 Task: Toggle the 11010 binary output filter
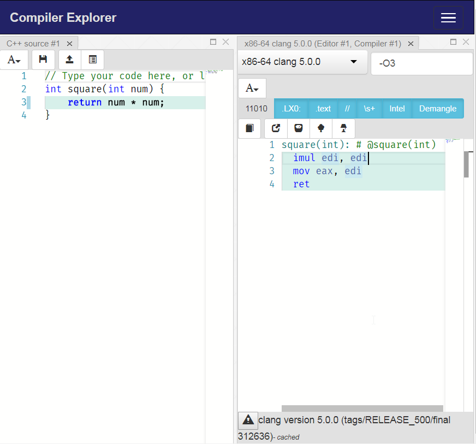click(256, 109)
